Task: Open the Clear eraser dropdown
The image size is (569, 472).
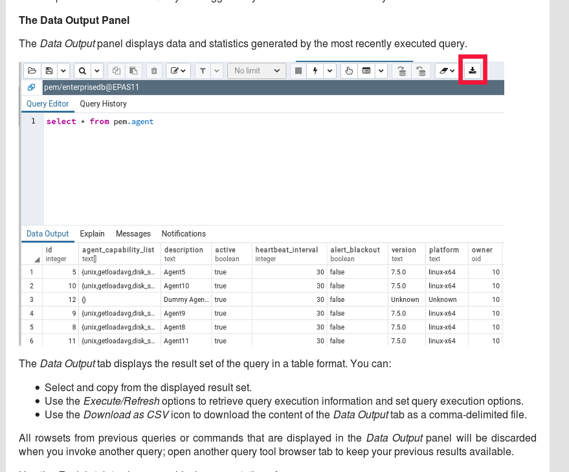Action: point(447,70)
